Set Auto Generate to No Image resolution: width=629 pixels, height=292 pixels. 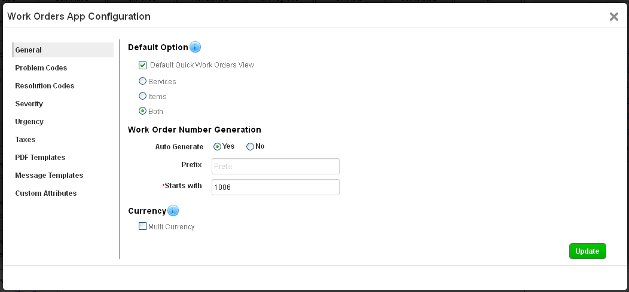[250, 146]
